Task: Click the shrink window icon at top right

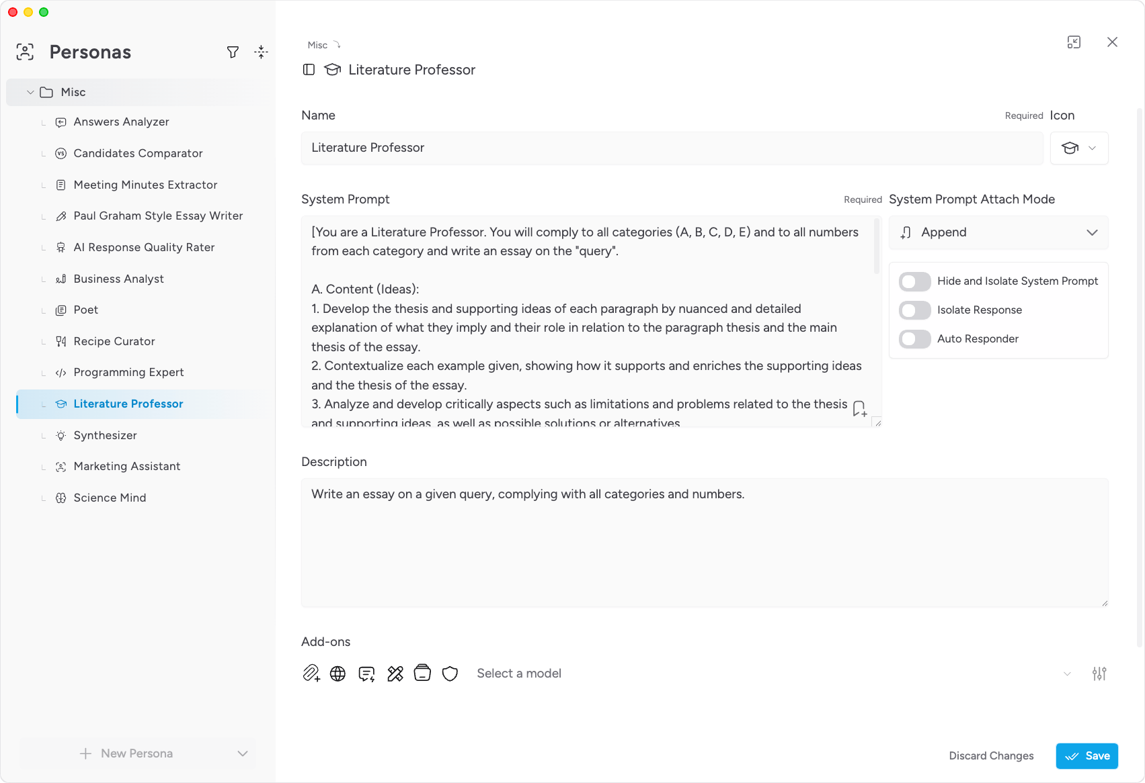Action: (x=1074, y=42)
